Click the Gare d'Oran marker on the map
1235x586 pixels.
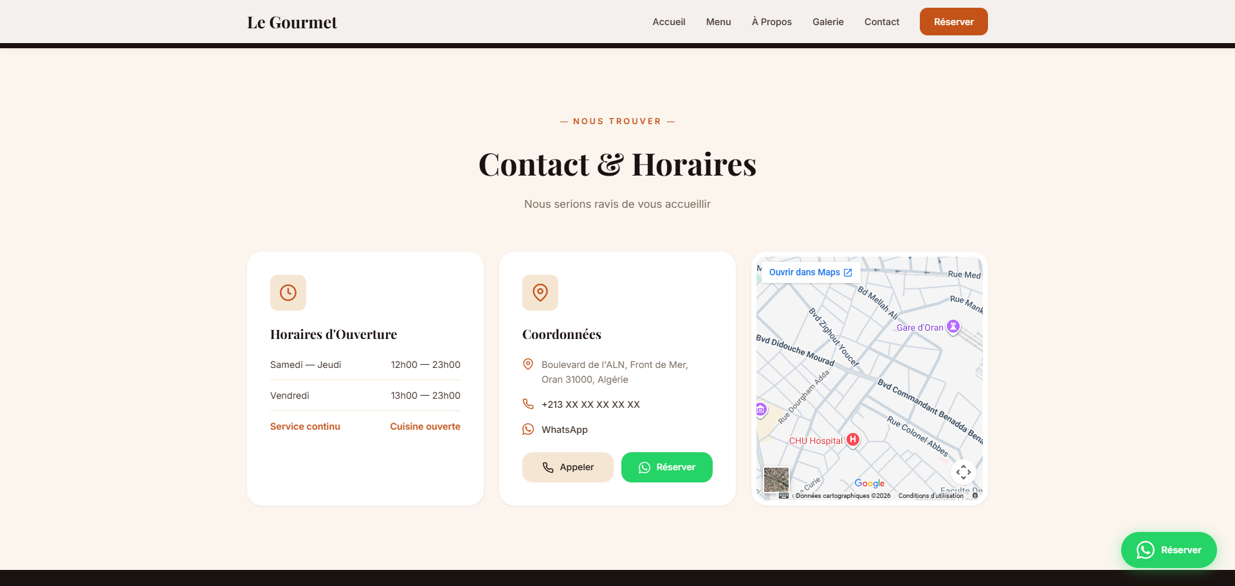click(x=953, y=326)
